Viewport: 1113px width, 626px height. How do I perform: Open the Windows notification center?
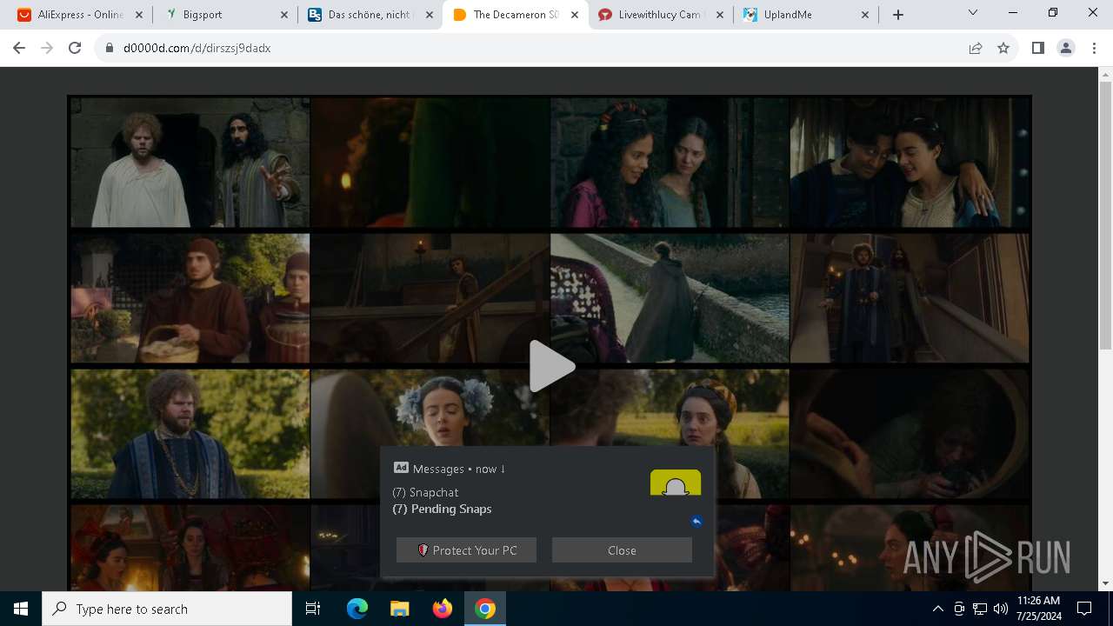click(x=1084, y=609)
